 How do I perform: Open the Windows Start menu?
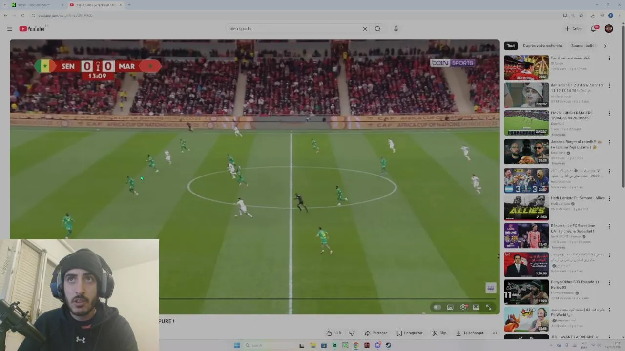click(x=237, y=345)
